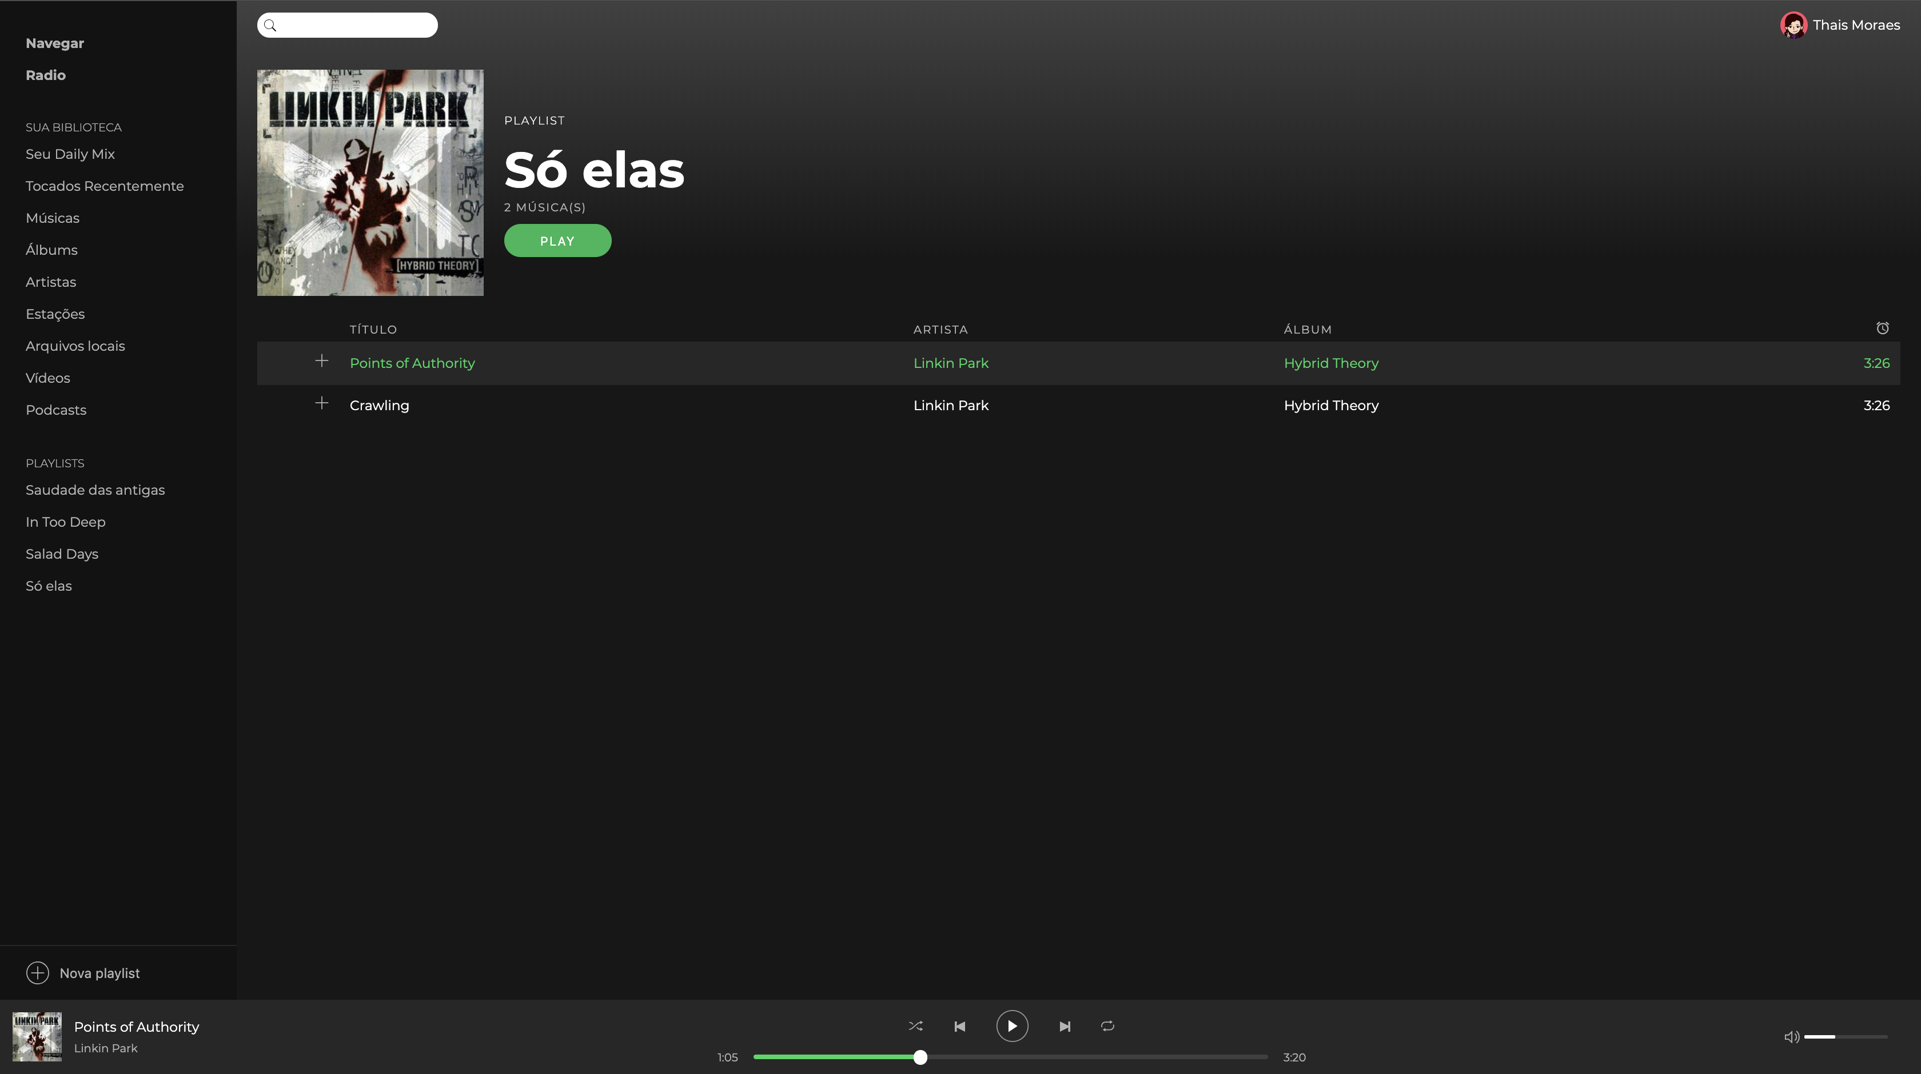
Task: Skip to next track
Action: [1065, 1027]
